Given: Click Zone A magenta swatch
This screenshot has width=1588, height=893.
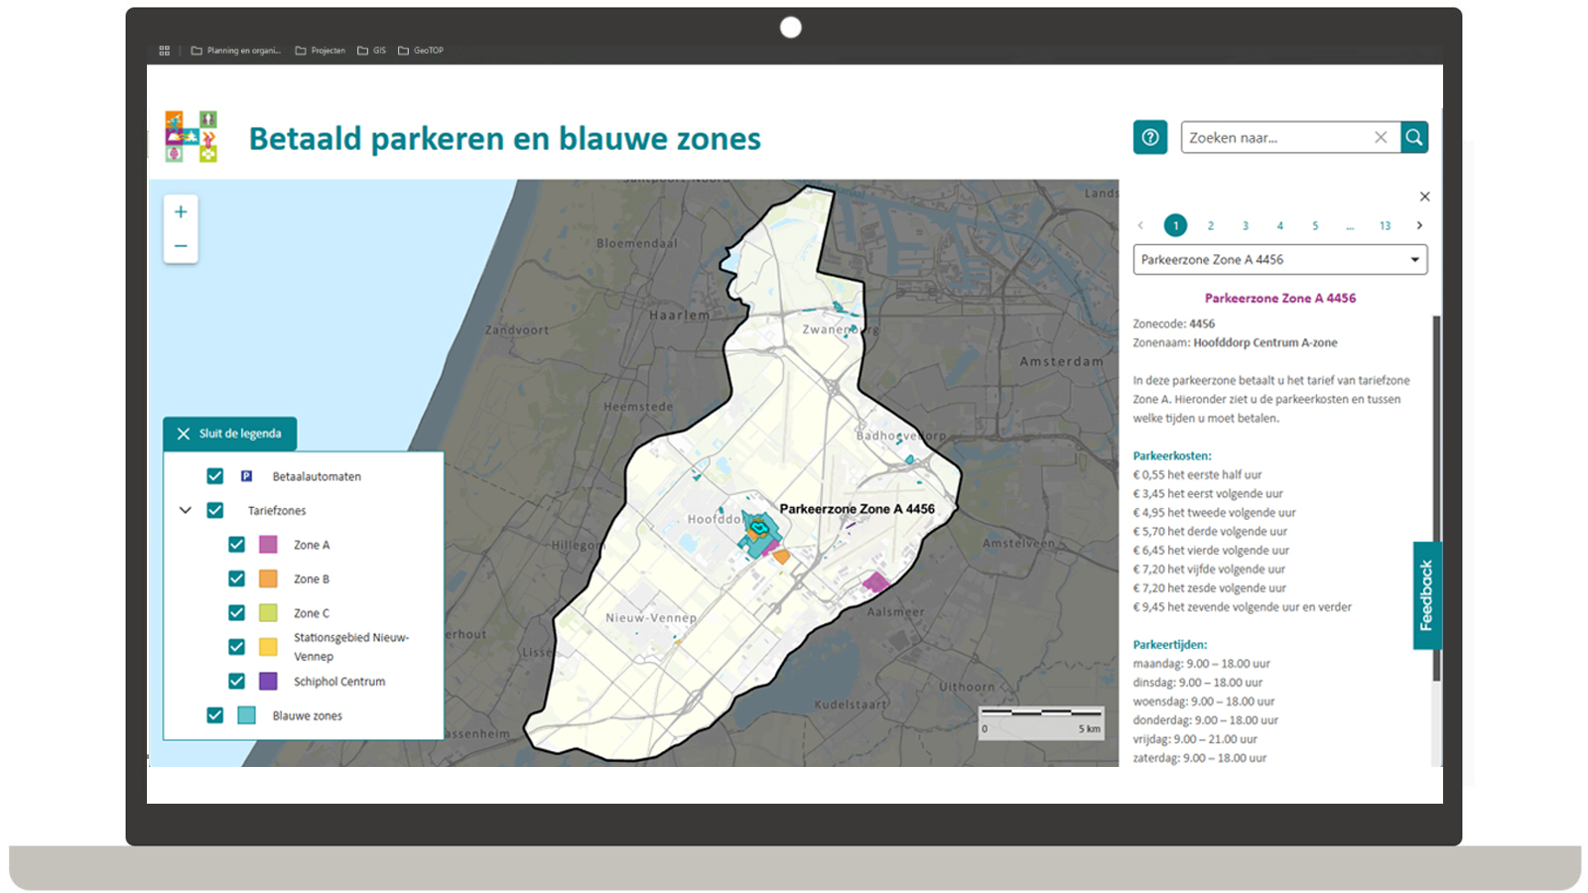Looking at the screenshot, I should 268,545.
